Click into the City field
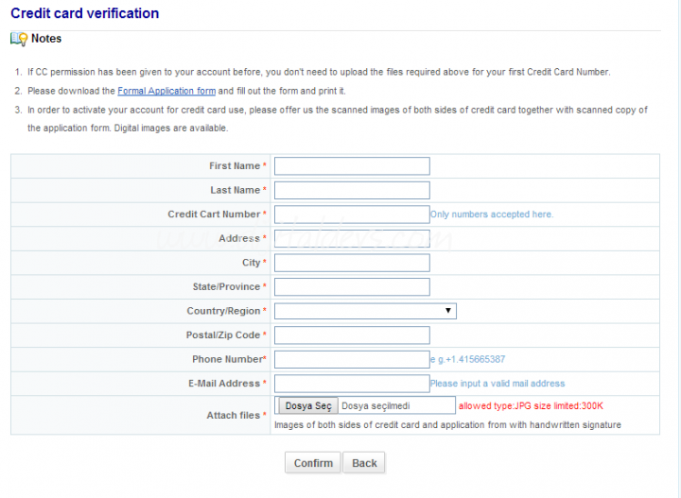Image resolution: width=681 pixels, height=498 pixels. 351,263
